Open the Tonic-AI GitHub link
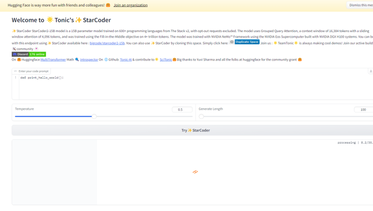Screen dimensions: 373x211 pos(126,59)
